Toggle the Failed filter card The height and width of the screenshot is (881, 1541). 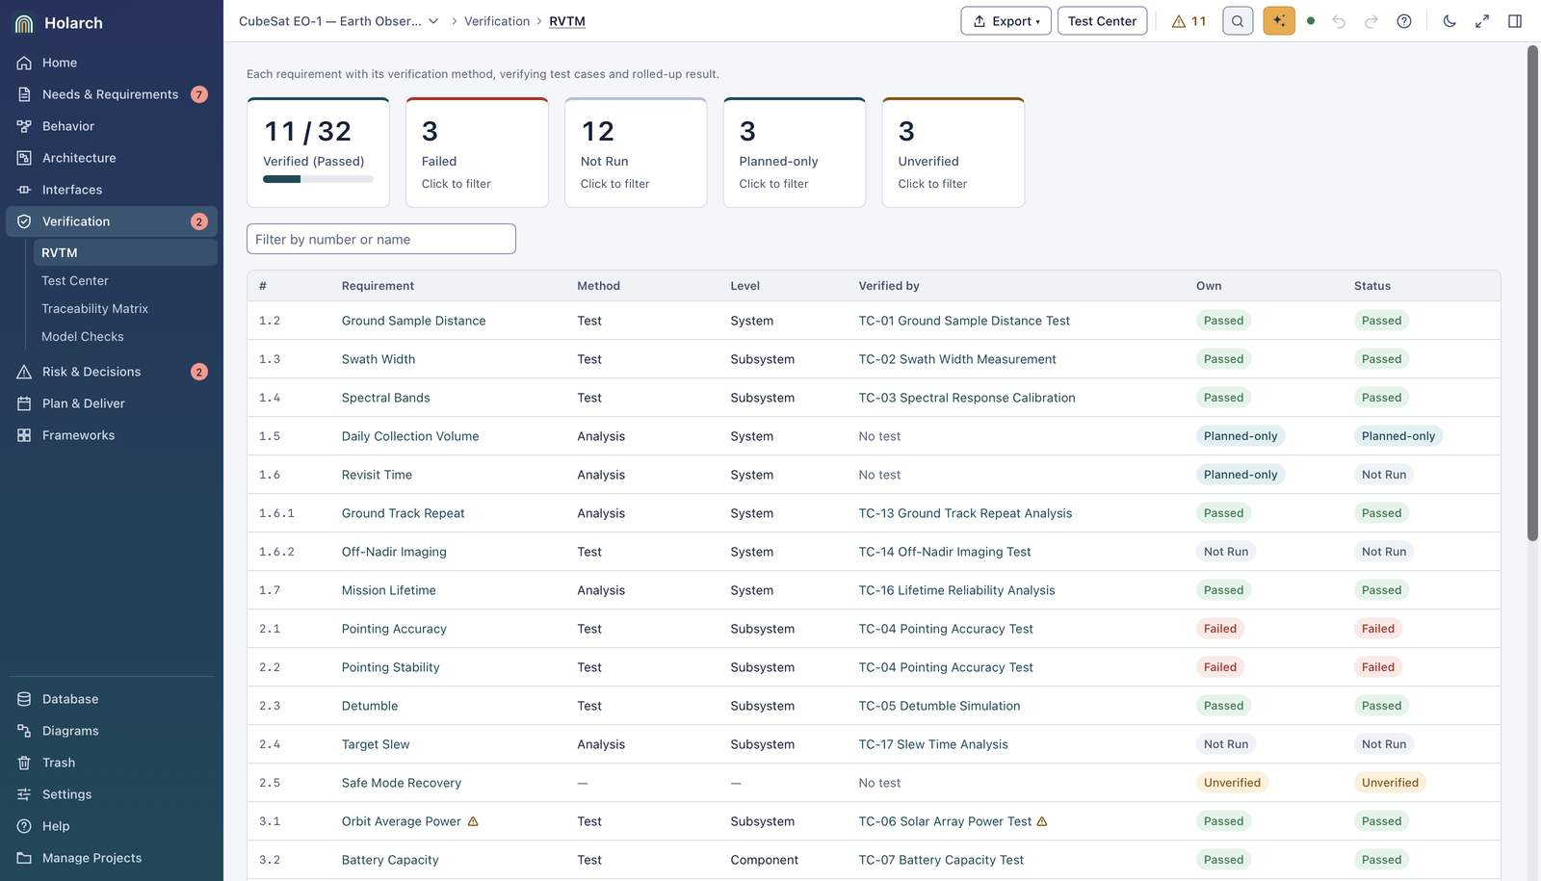[477, 152]
